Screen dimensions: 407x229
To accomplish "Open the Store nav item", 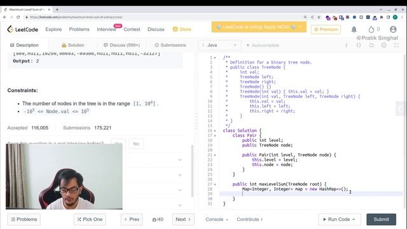I will coord(182,29).
